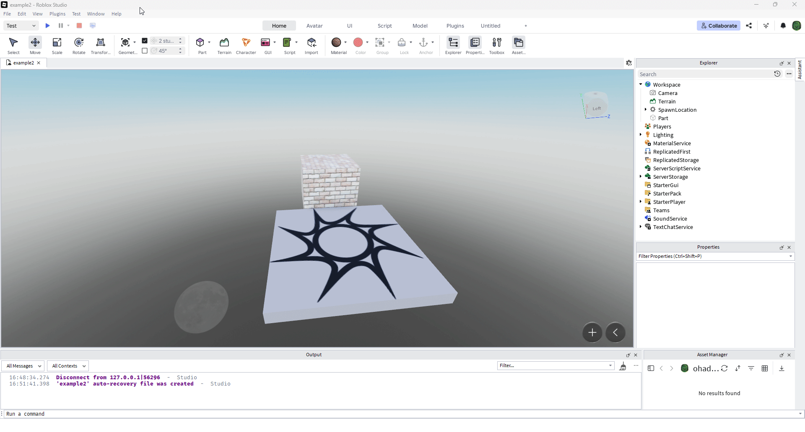Open the Color picker swatch

(358, 43)
